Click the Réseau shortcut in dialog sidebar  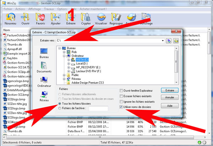[x=44, y=96]
